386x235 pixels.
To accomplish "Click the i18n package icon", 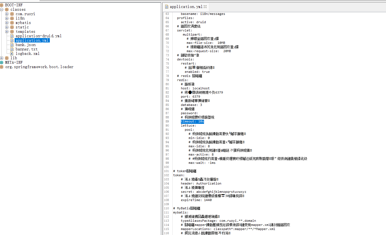I will 12,18.
